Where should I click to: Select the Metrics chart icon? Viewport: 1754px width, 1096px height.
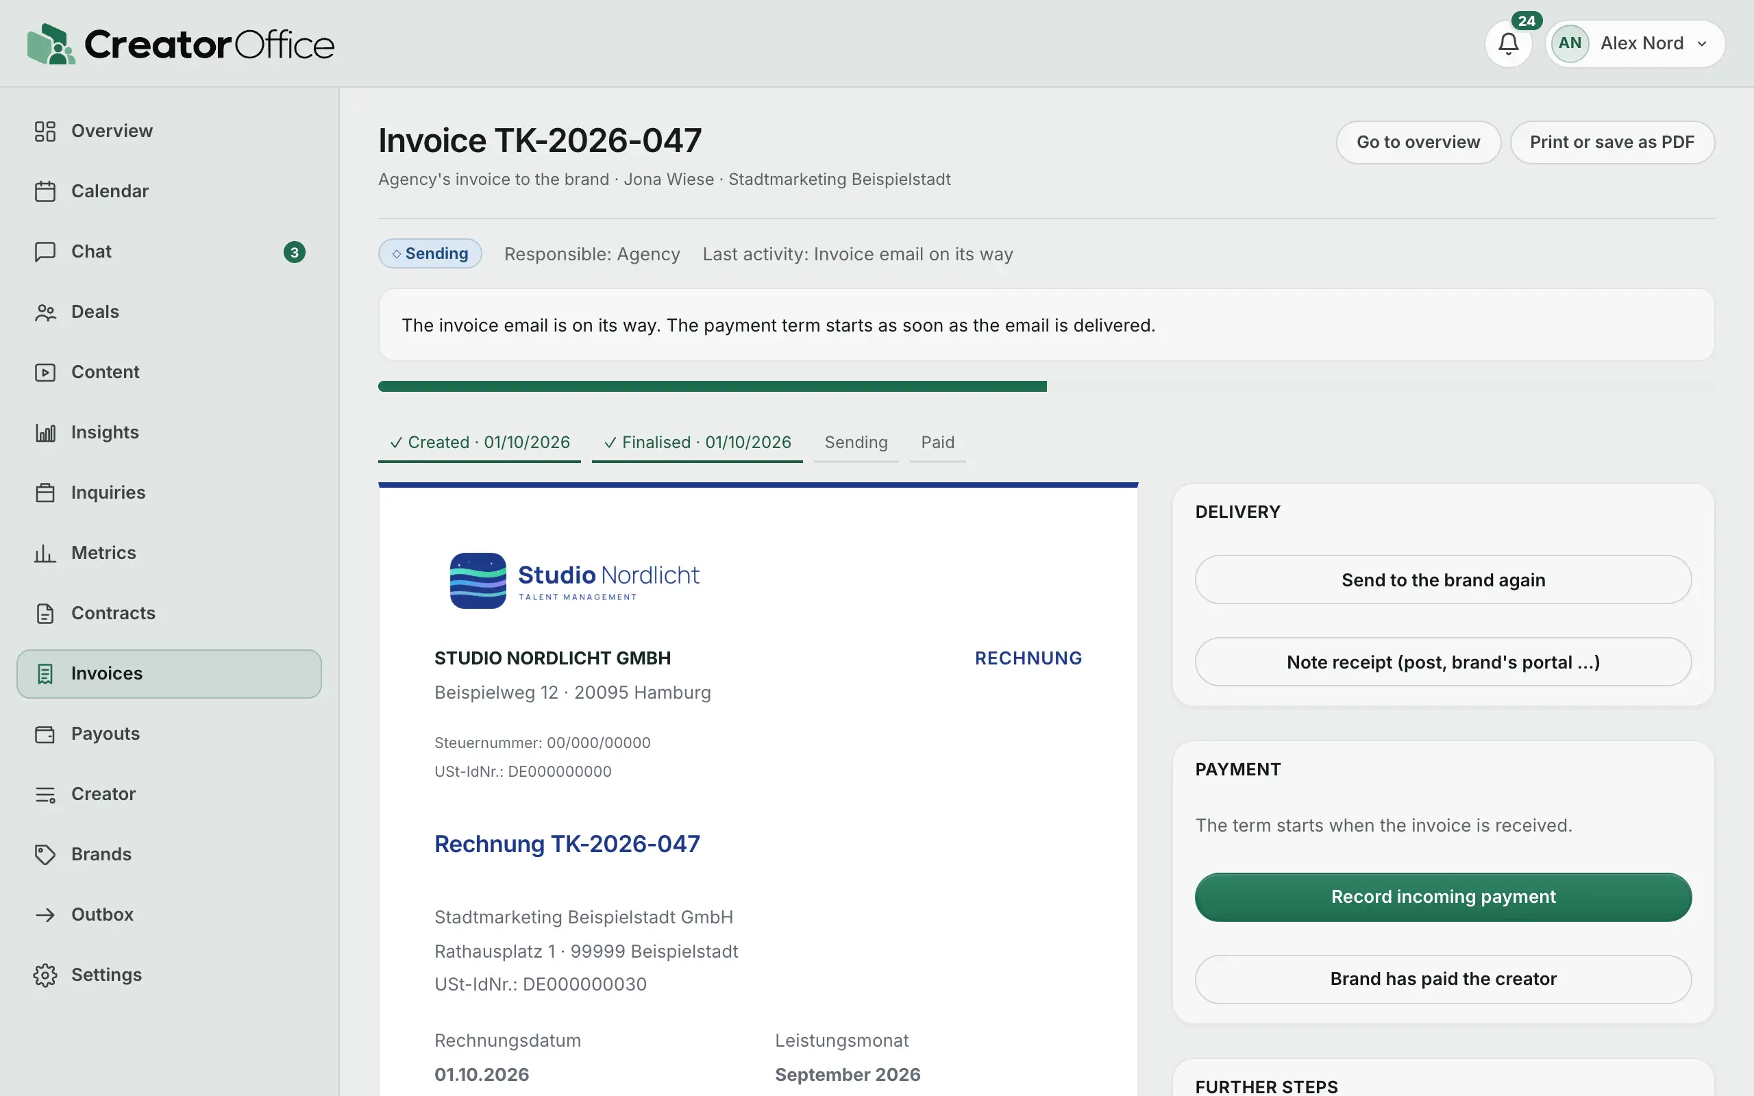(x=45, y=553)
